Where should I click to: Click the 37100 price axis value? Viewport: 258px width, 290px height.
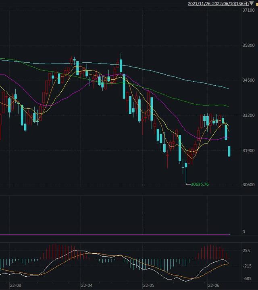tap(249, 10)
